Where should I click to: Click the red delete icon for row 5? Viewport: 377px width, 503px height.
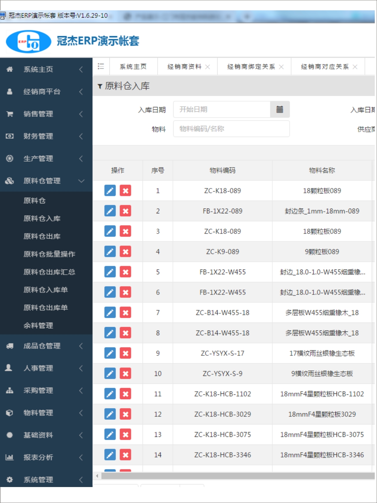[x=125, y=272]
